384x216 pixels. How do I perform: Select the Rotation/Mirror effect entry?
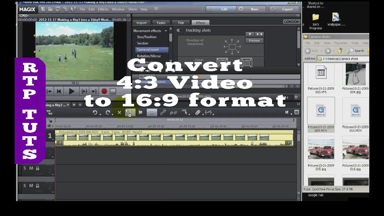(x=149, y=56)
